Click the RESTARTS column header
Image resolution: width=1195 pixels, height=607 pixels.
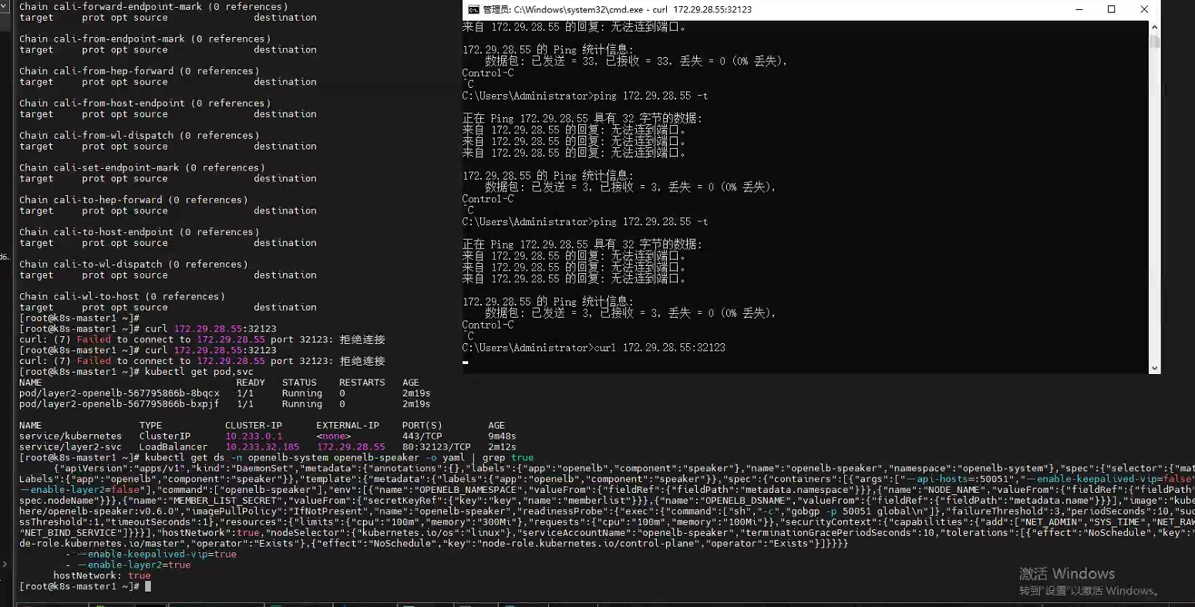[362, 383]
